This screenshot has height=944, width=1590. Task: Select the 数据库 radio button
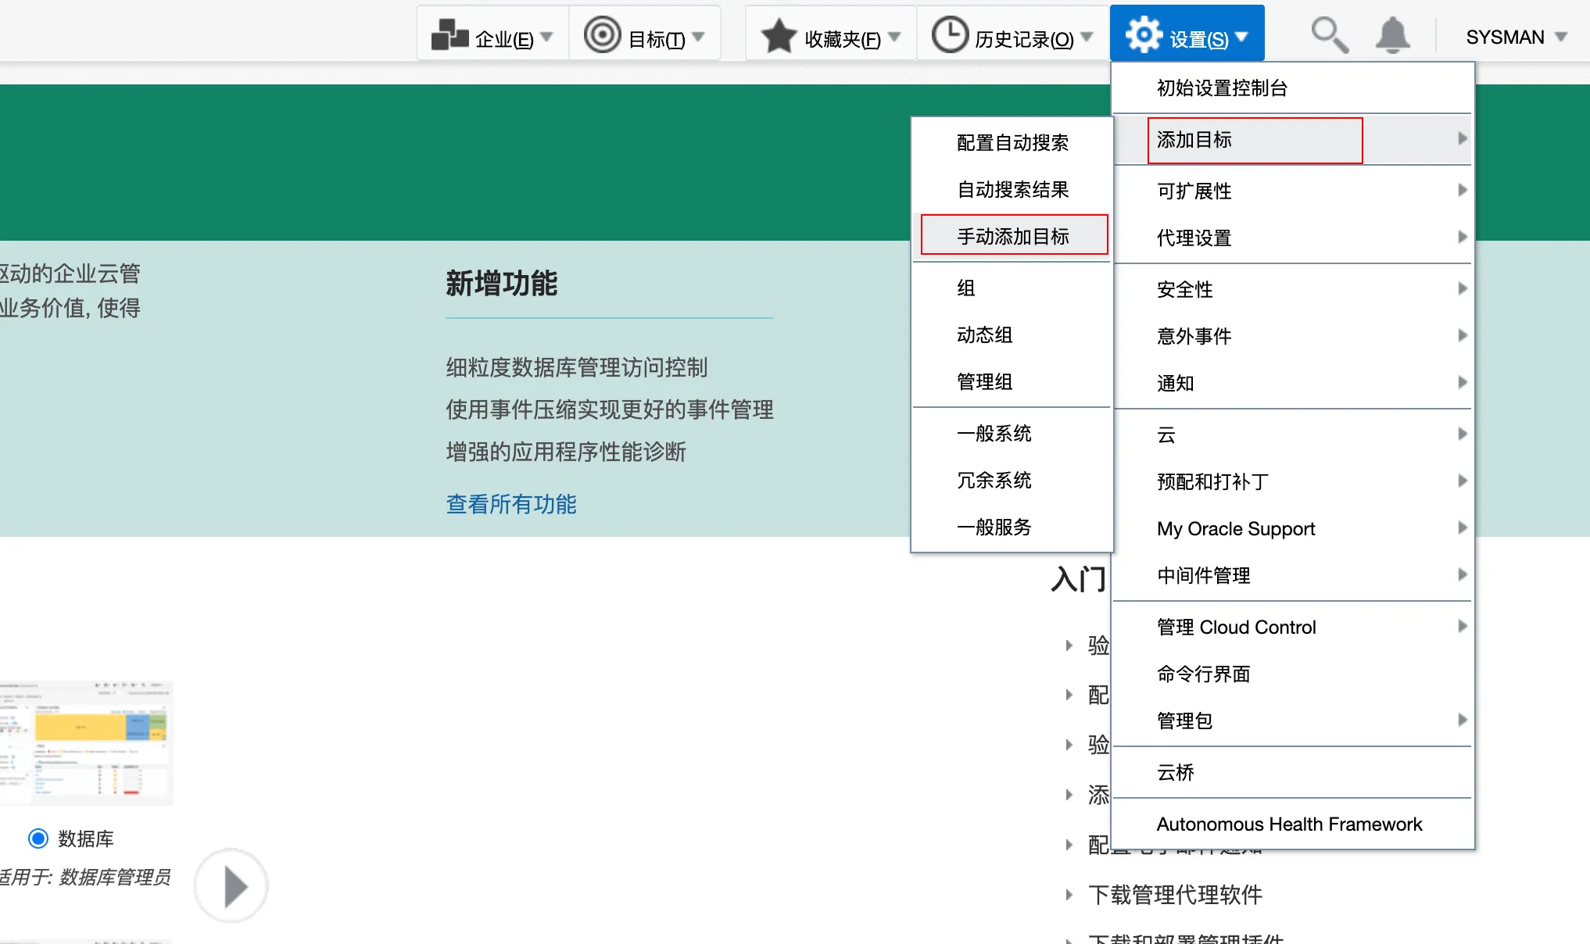click(x=34, y=839)
